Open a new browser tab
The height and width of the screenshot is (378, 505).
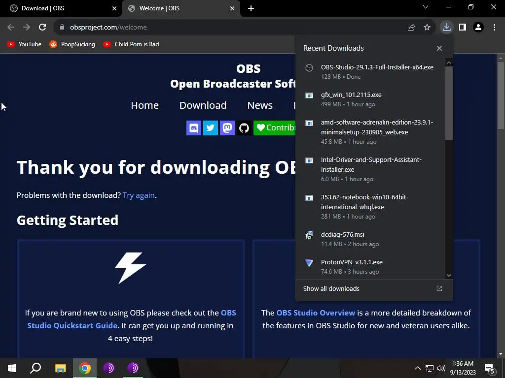pyautogui.click(x=251, y=8)
